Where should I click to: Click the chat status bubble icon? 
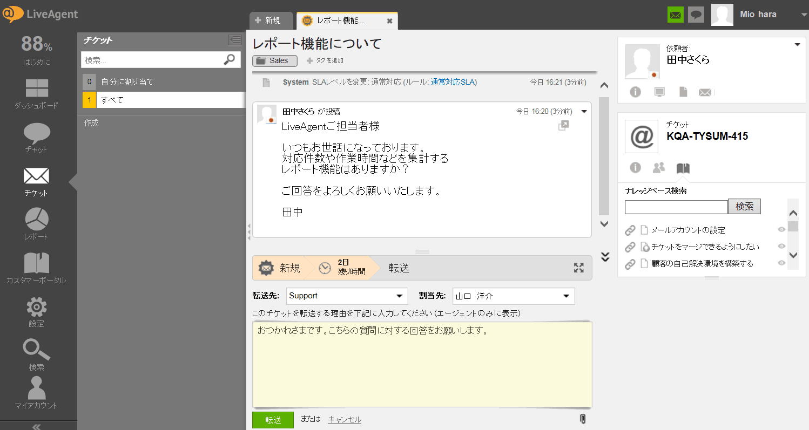coord(696,15)
